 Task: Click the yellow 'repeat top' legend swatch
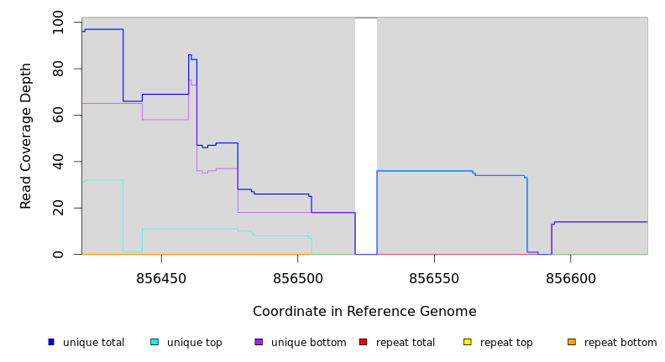click(468, 342)
